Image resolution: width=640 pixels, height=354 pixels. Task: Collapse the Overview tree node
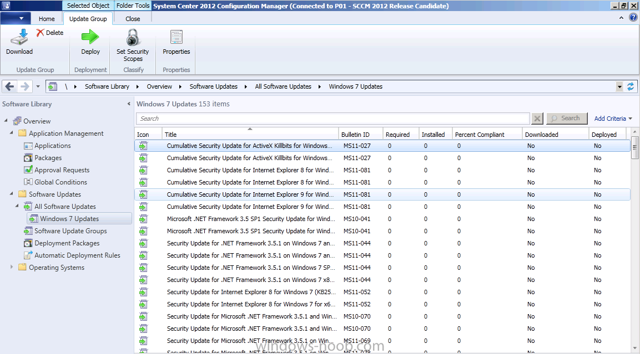click(x=6, y=121)
